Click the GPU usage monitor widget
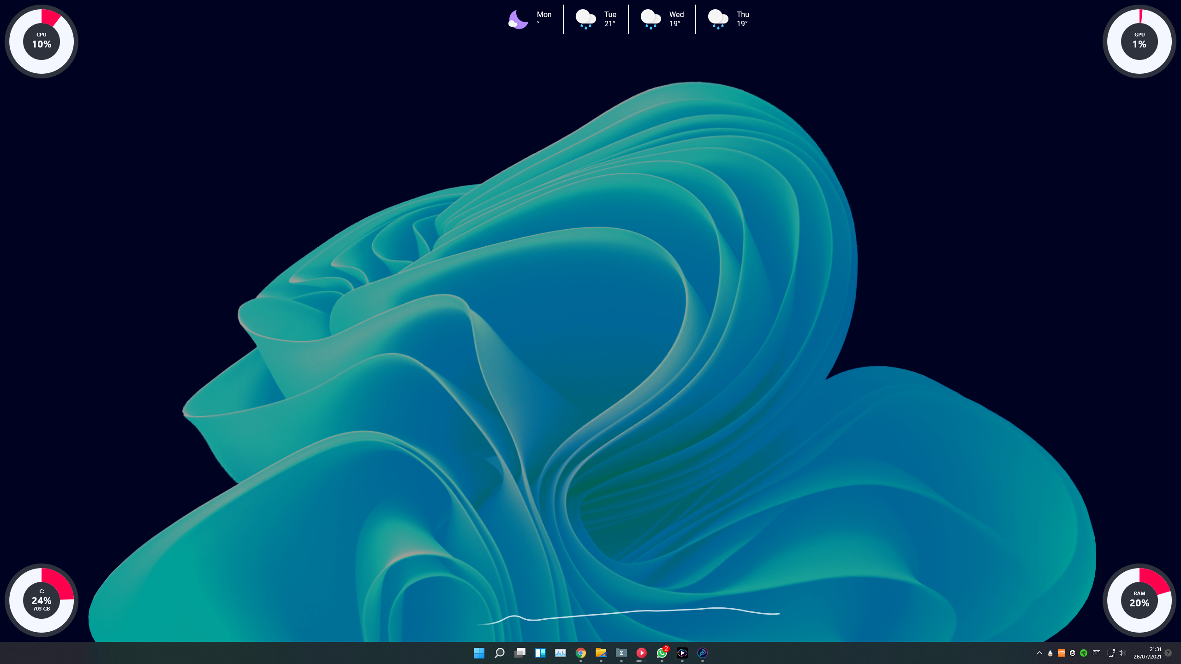Screen dimensions: 1181x664 (x=1139, y=41)
